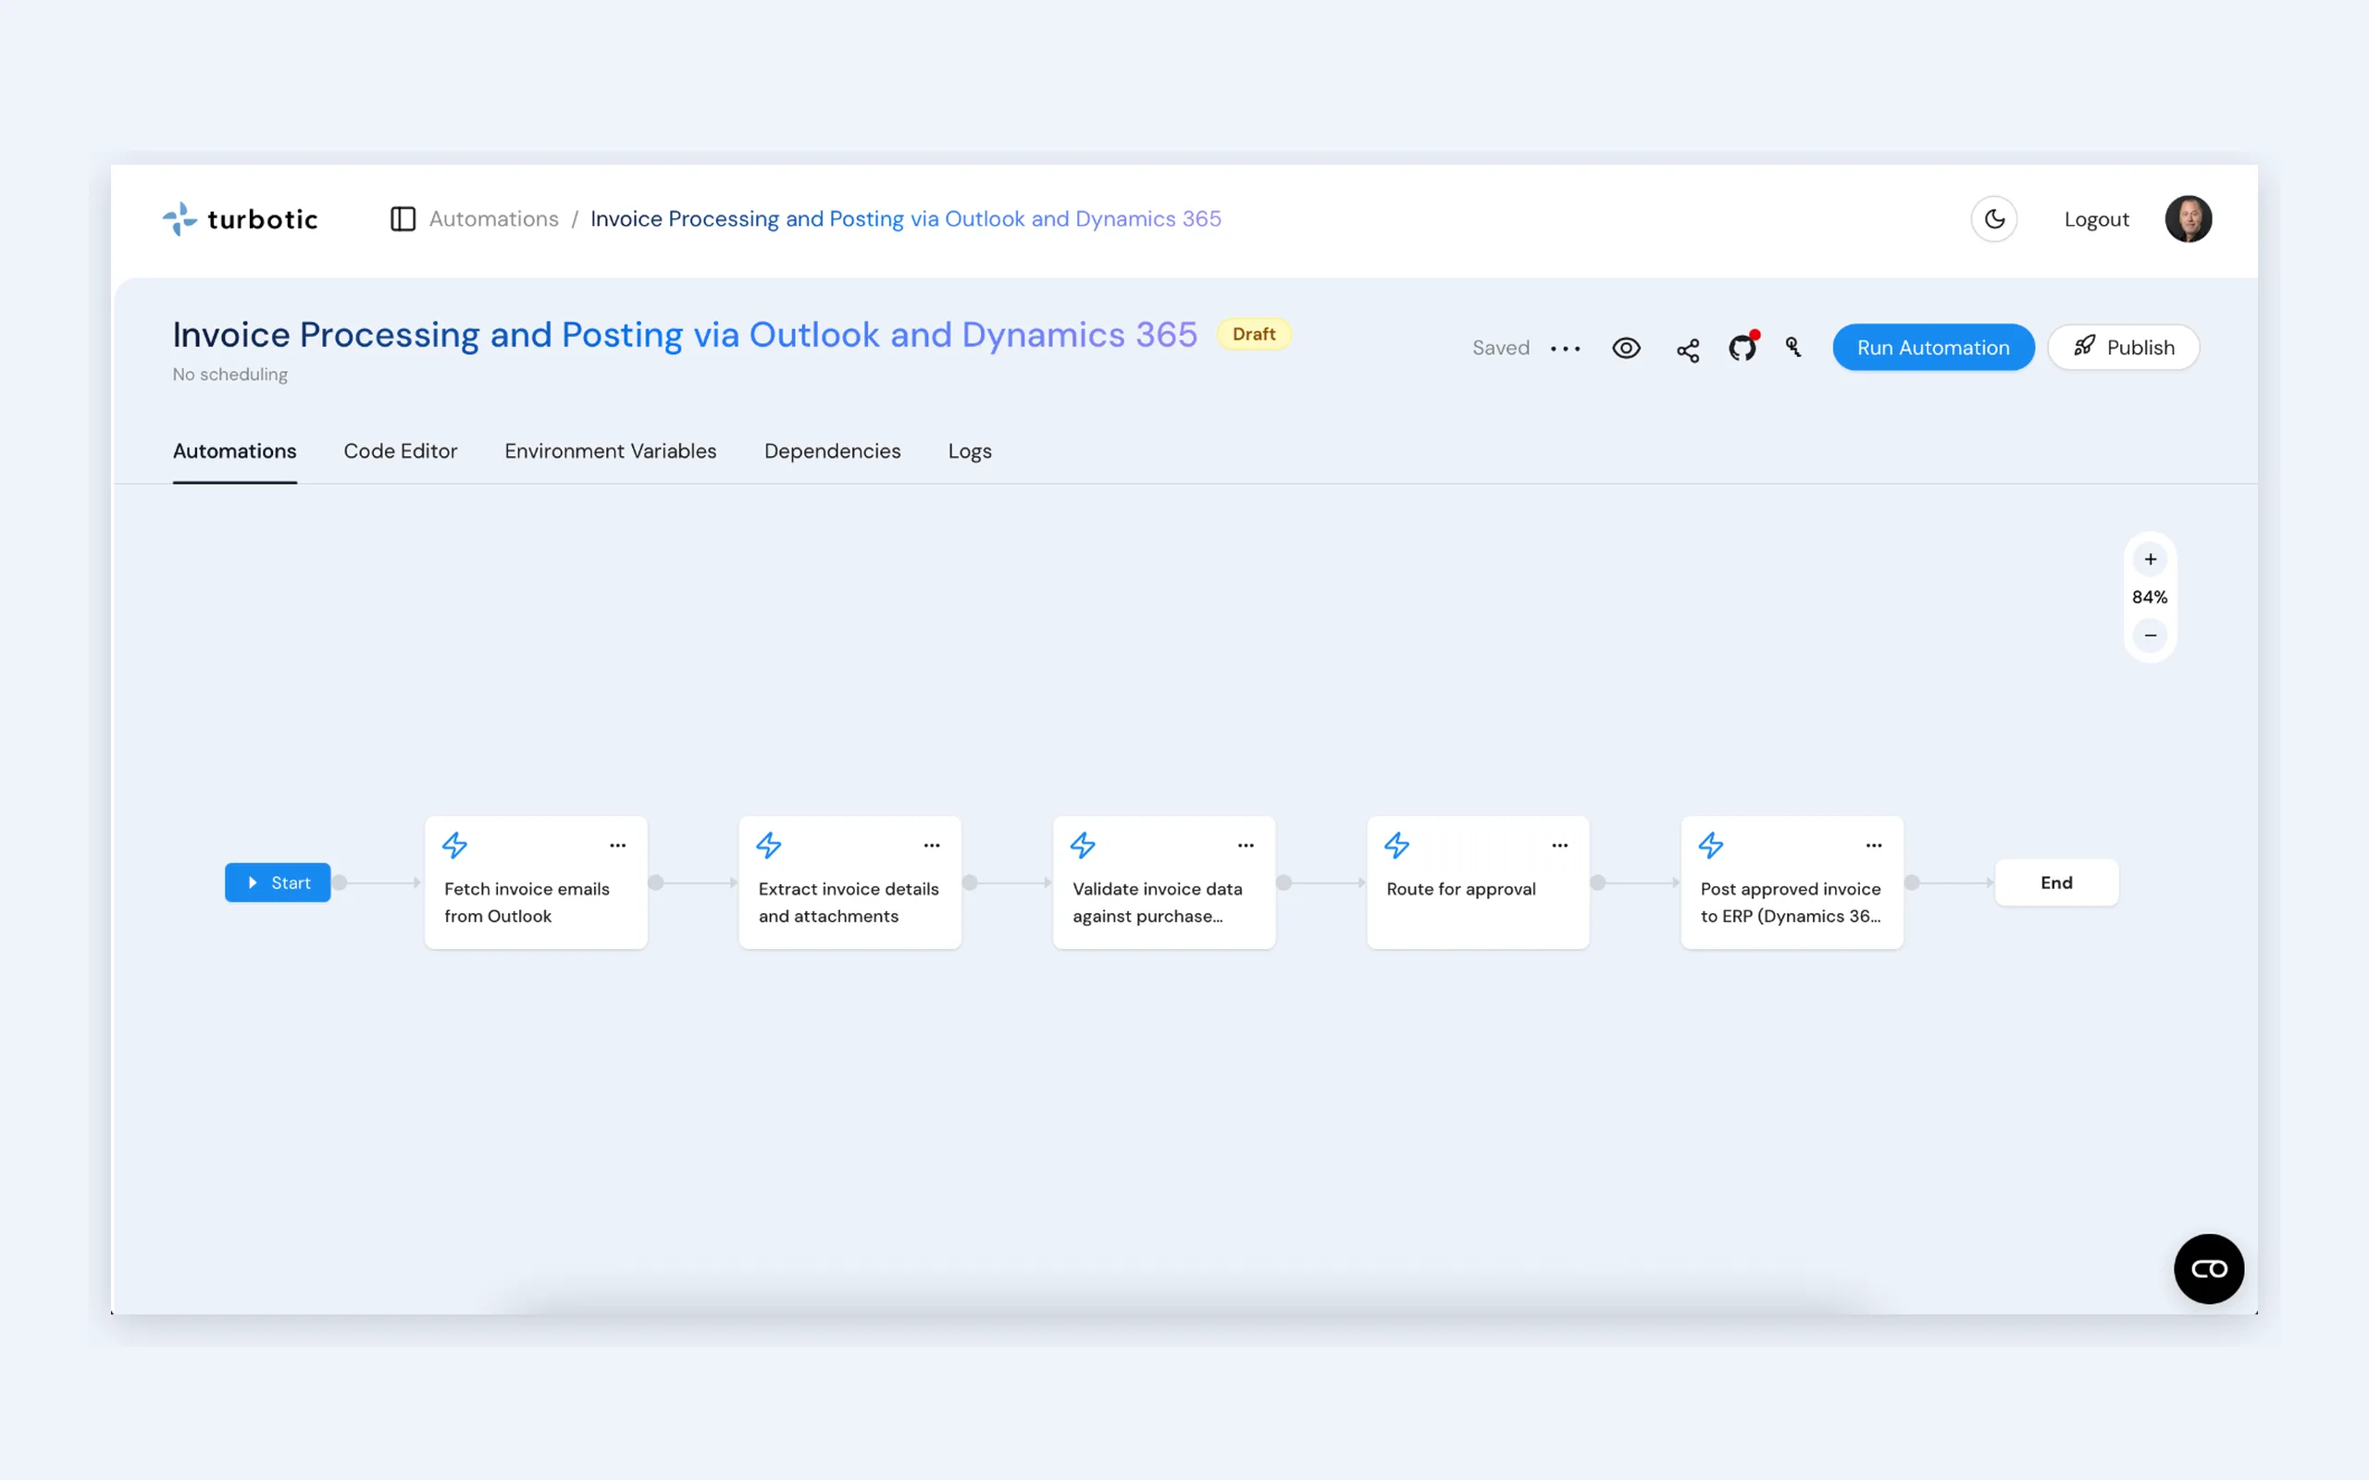Click the share icon

(x=1688, y=350)
